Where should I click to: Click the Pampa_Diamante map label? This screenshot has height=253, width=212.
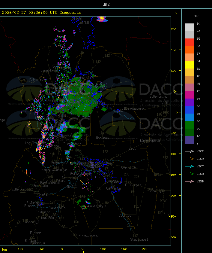54,169
